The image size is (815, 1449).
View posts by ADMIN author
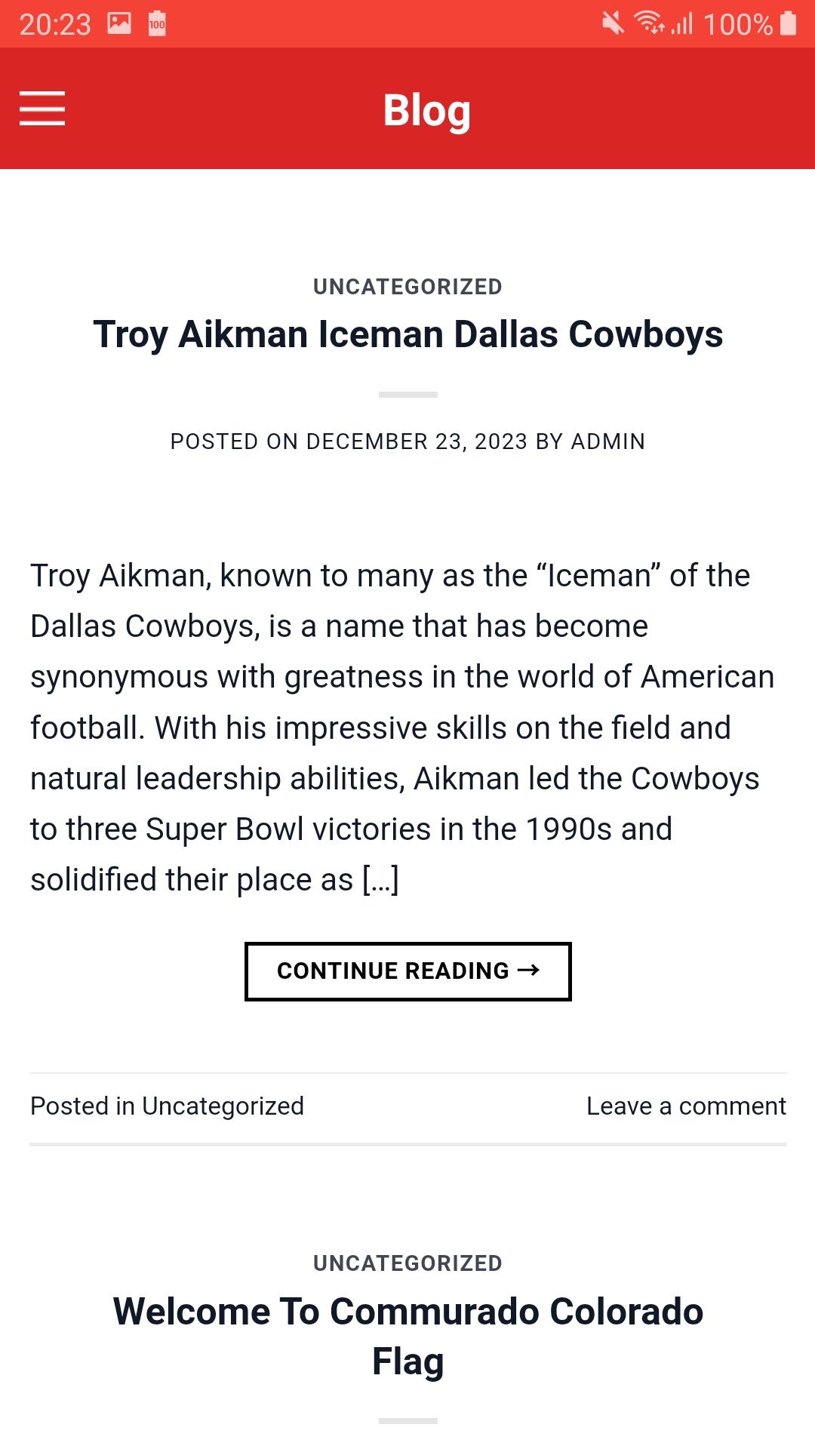coord(608,441)
